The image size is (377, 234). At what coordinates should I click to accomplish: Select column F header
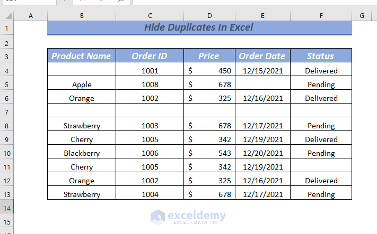(x=321, y=16)
